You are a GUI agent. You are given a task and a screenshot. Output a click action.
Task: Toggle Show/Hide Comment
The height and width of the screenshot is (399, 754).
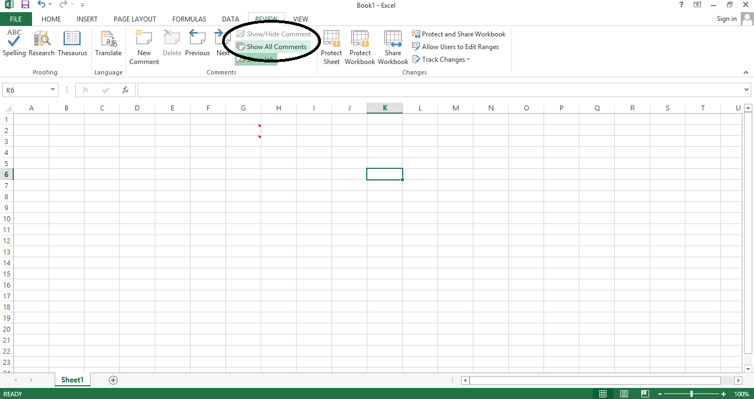[x=274, y=34]
